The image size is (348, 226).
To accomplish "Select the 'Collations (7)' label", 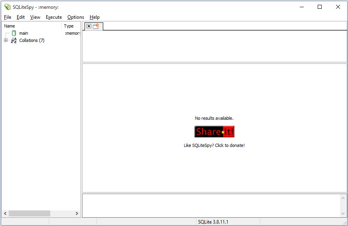I will 32,40.
